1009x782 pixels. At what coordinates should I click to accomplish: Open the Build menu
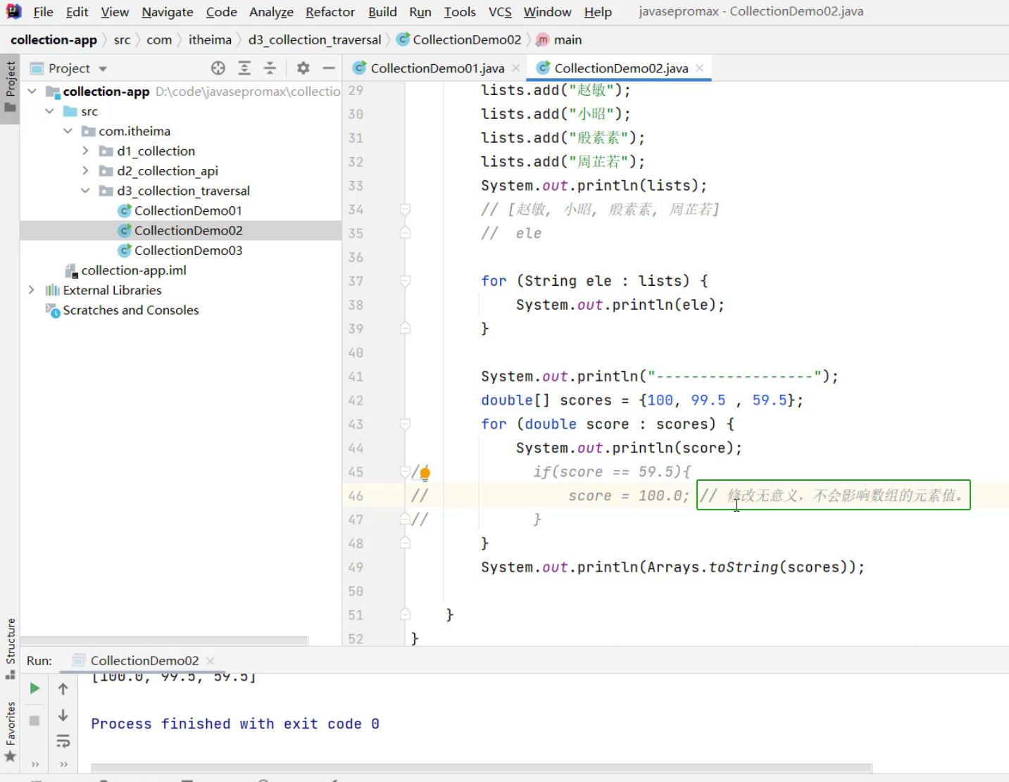tap(382, 12)
